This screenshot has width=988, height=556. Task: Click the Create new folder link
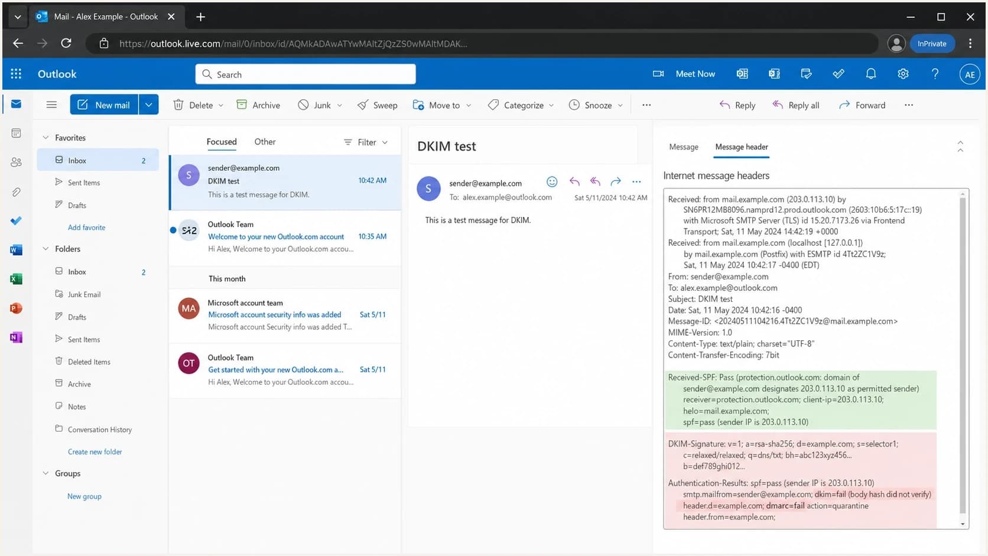(x=95, y=452)
